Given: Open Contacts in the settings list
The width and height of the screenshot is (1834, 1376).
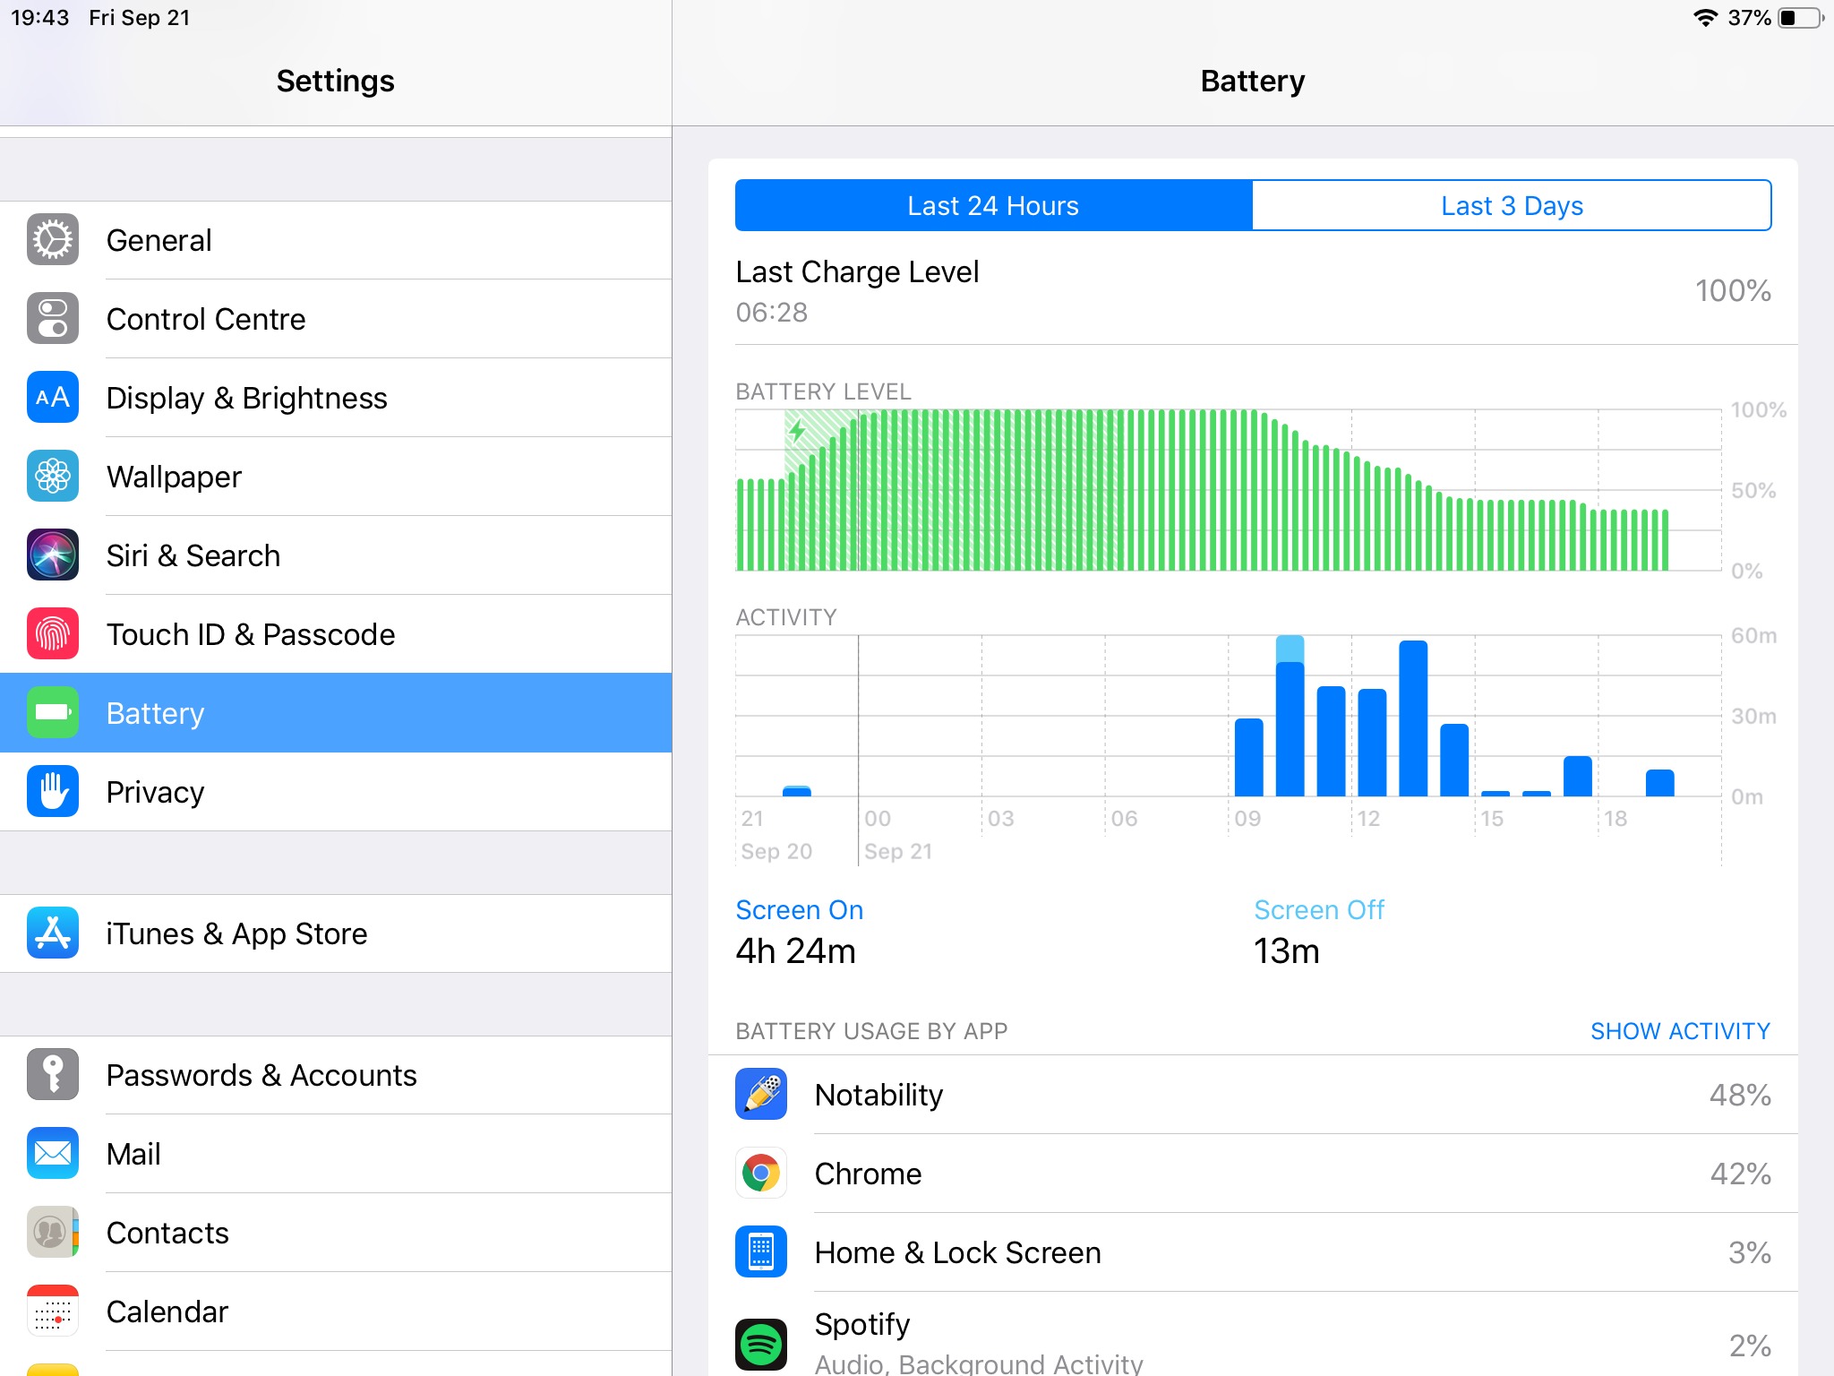Looking at the screenshot, I should 167,1233.
